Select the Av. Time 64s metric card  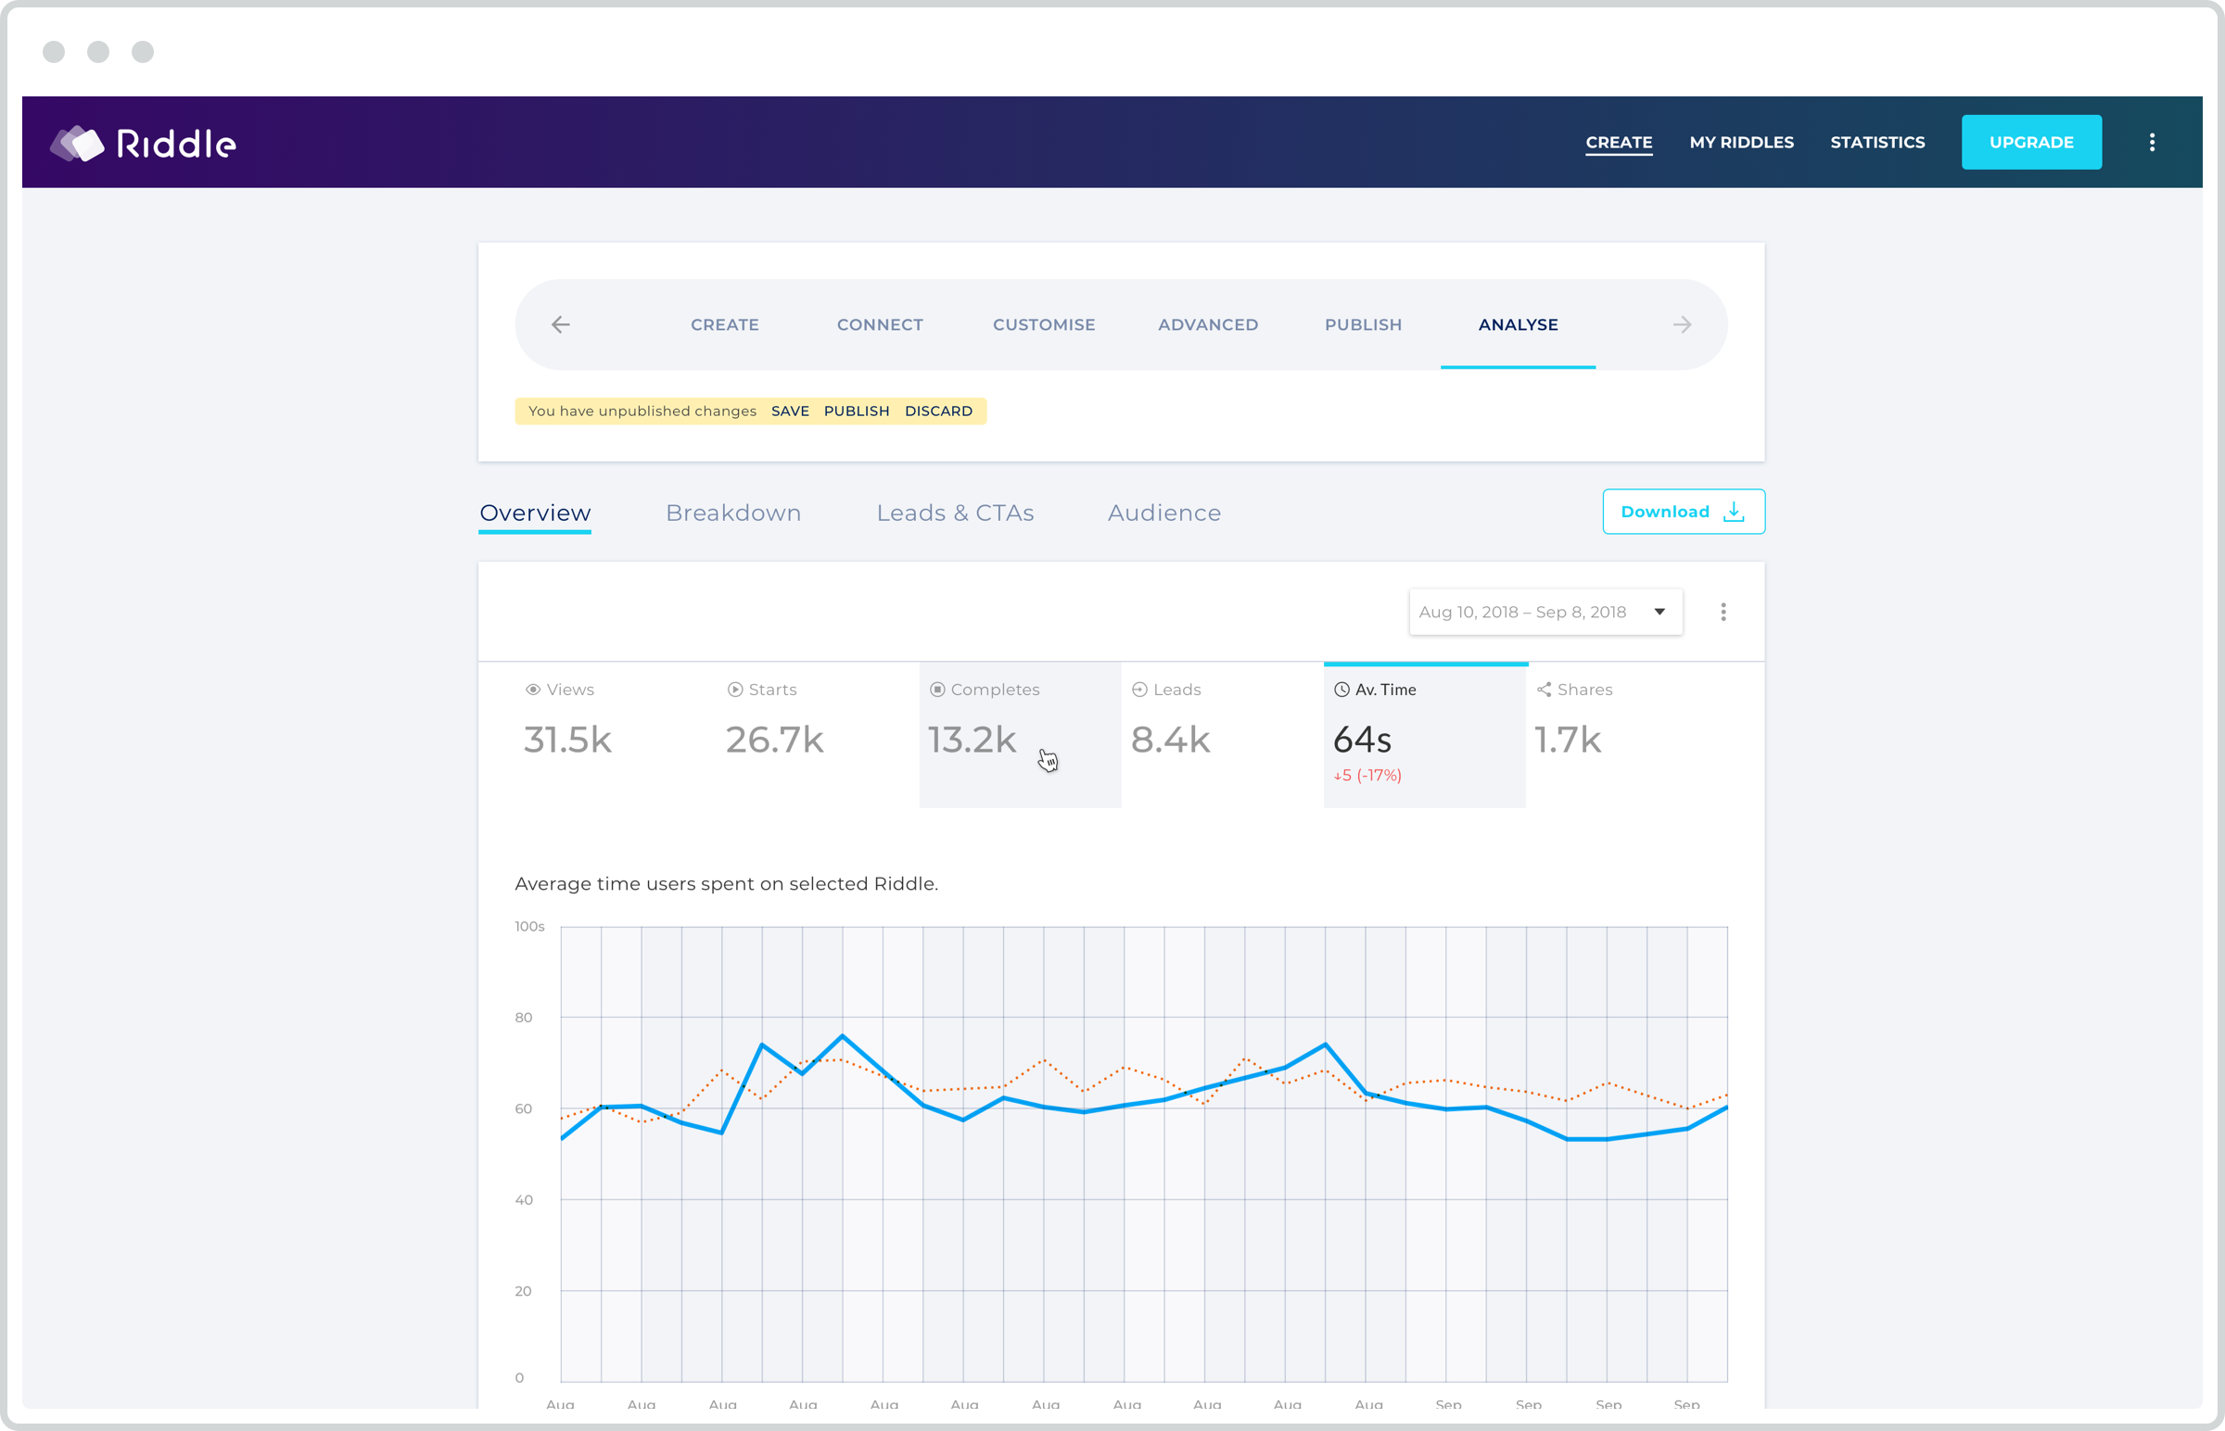(1424, 734)
